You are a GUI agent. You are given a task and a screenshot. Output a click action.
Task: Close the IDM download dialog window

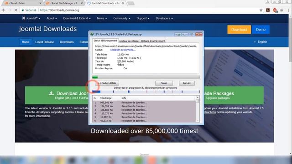[199, 35]
